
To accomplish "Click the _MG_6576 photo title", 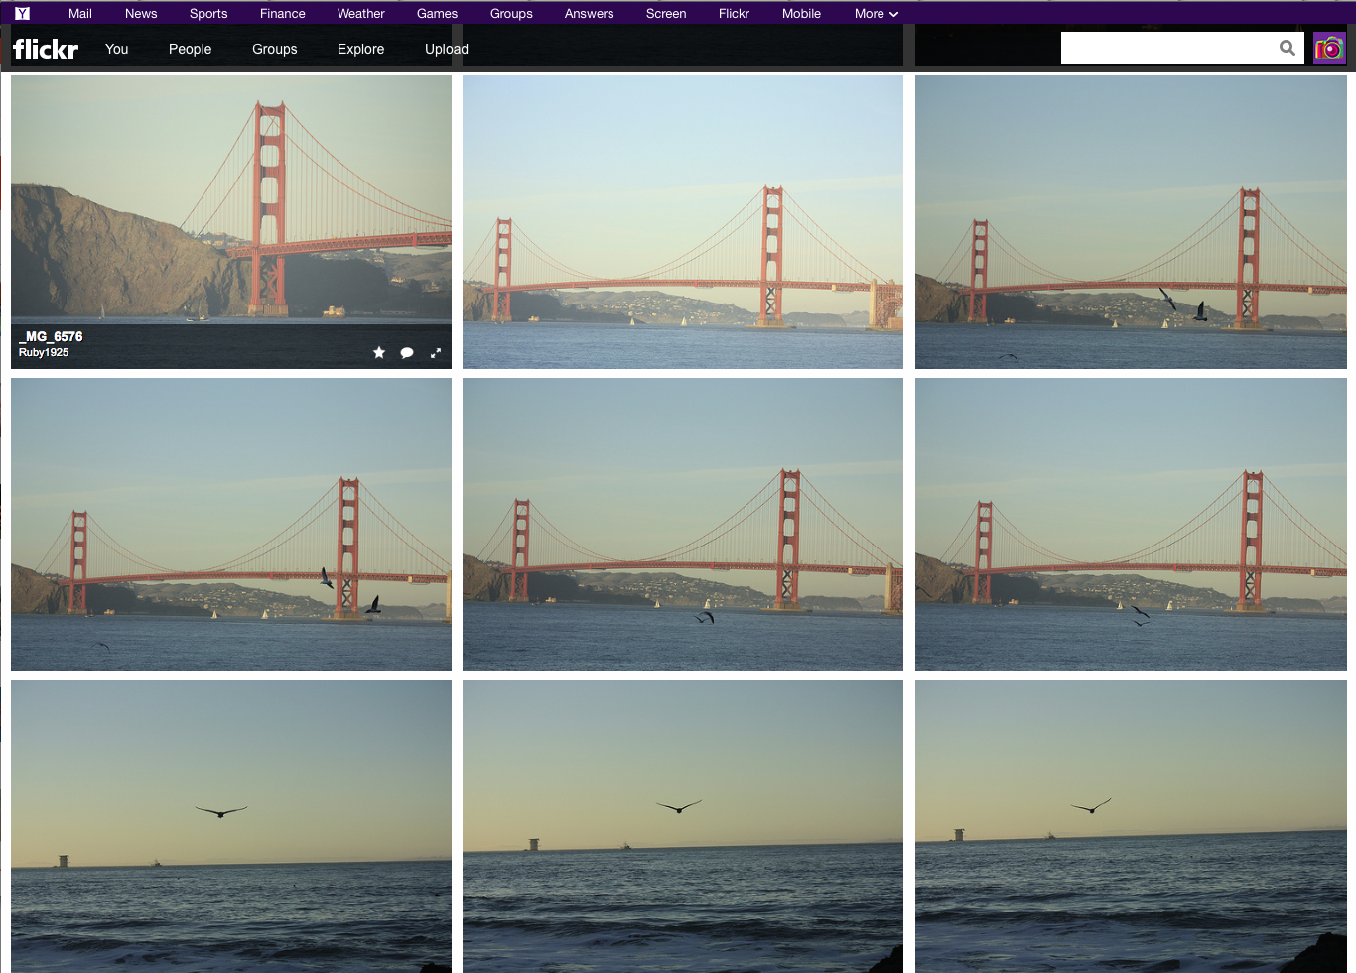I will point(51,337).
